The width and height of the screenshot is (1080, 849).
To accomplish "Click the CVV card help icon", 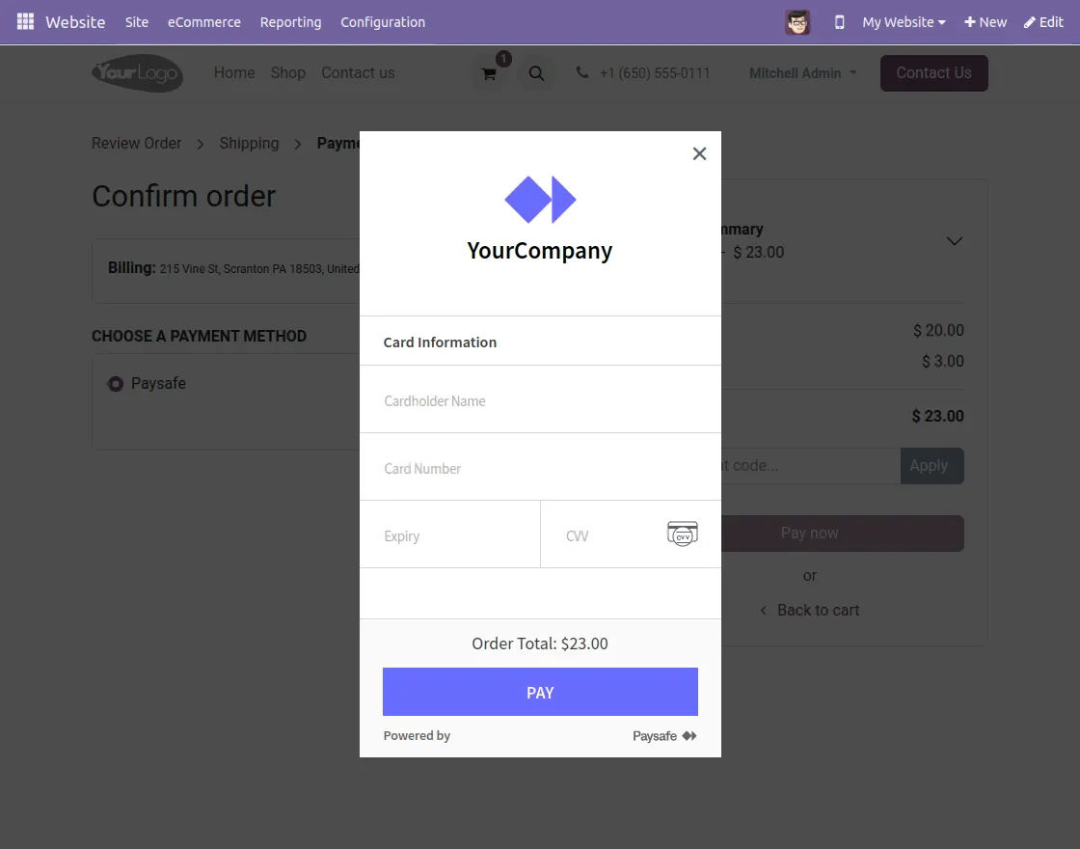I will click(x=682, y=534).
